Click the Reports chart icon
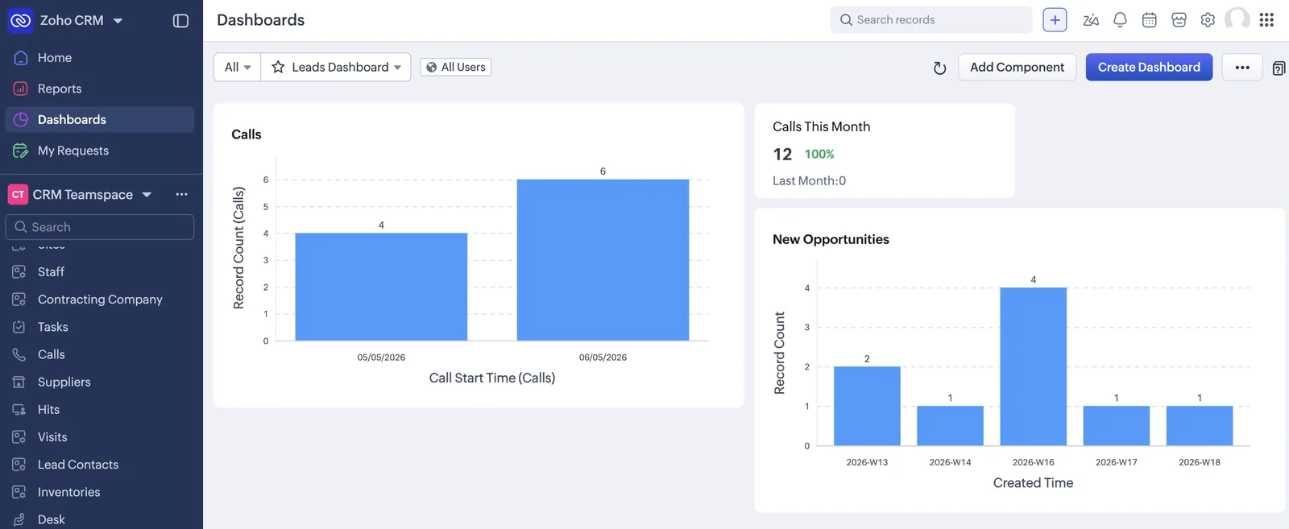The height and width of the screenshot is (529, 1289). [21, 89]
